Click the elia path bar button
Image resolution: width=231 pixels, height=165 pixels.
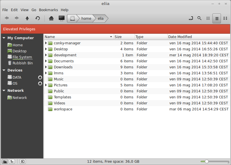tap(101, 18)
